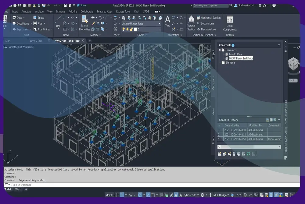
Task: Choose the Rectangle draw tool
Action: tap(65, 29)
